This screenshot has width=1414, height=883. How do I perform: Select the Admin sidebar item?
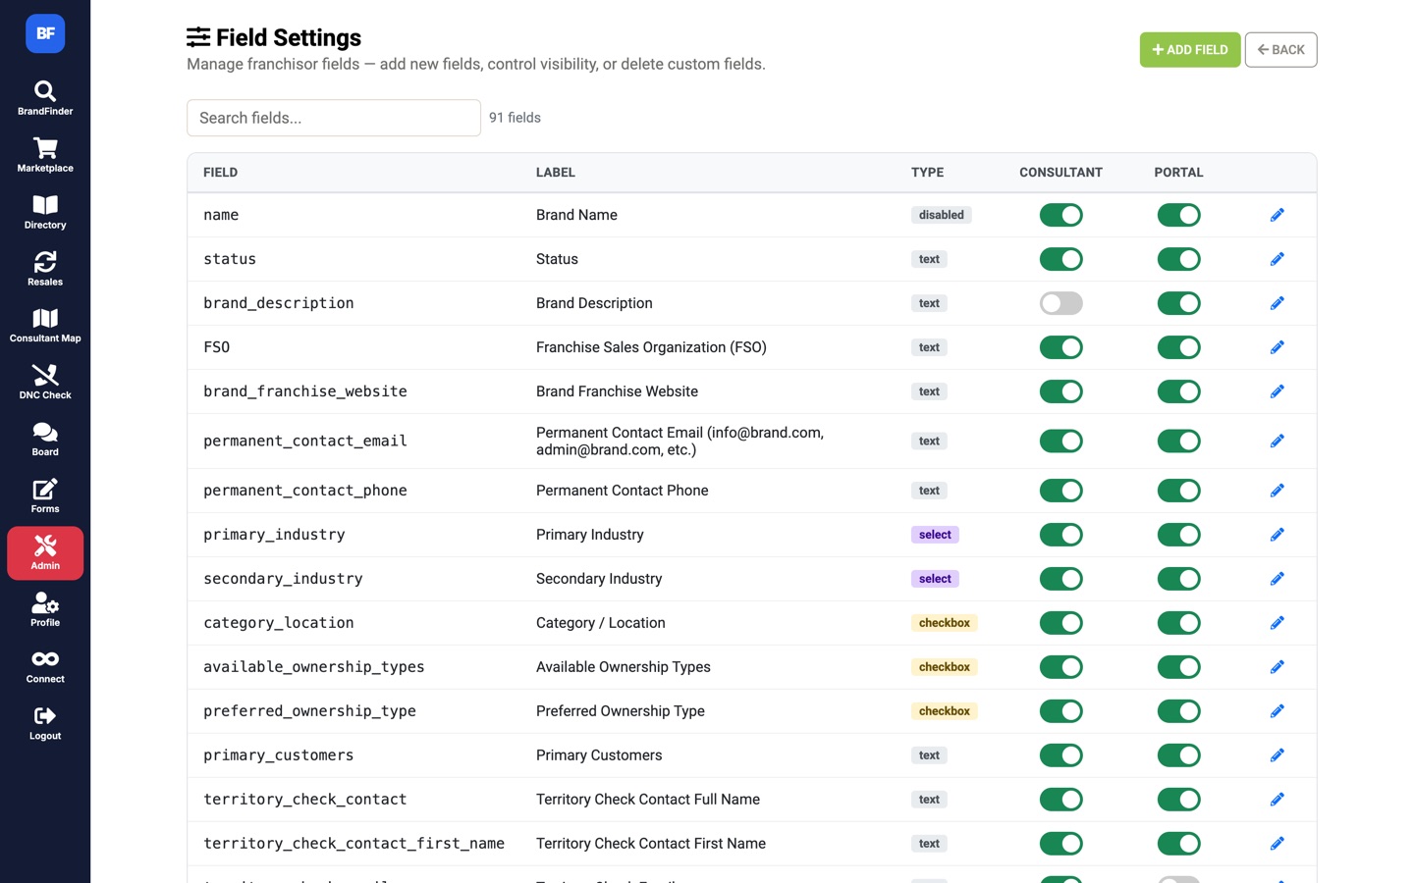click(x=45, y=553)
